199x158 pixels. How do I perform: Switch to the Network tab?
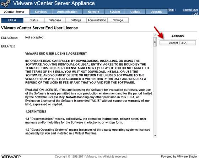click(93, 12)
